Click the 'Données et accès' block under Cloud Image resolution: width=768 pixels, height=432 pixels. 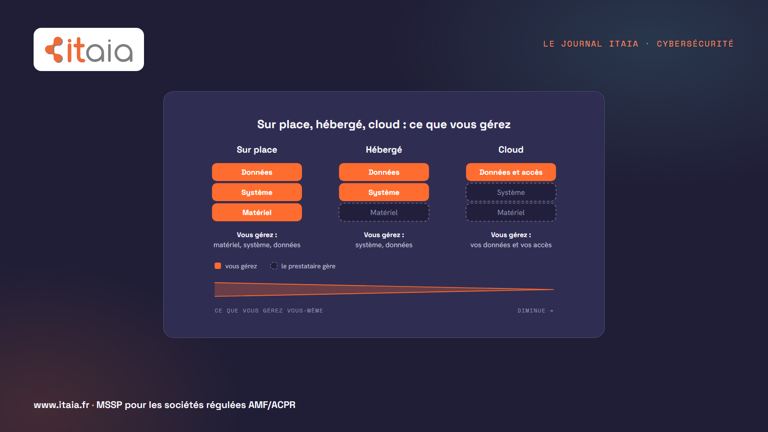(511, 172)
